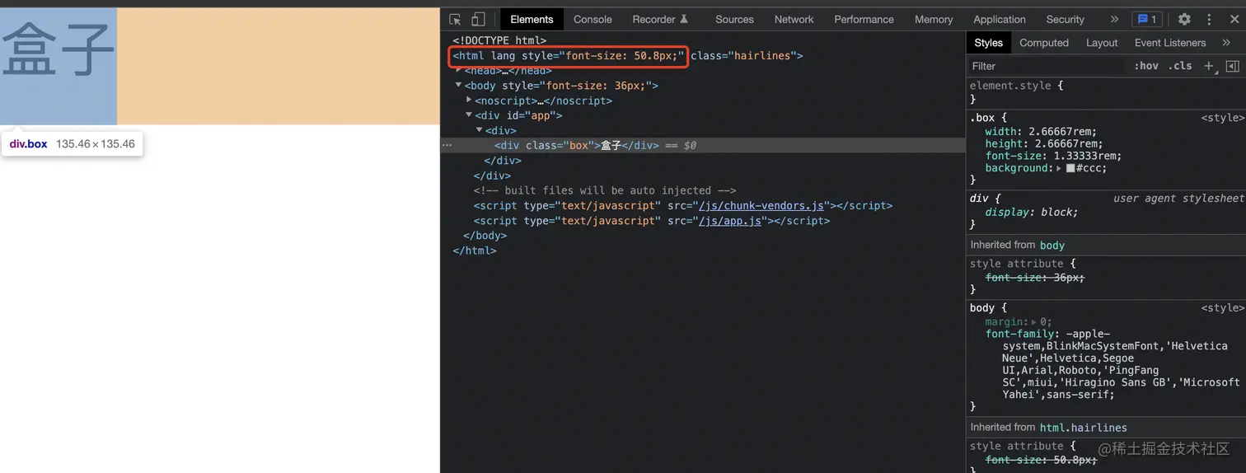This screenshot has width=1246, height=473.
Task: Toggle the :hov element state button
Action: click(x=1146, y=66)
